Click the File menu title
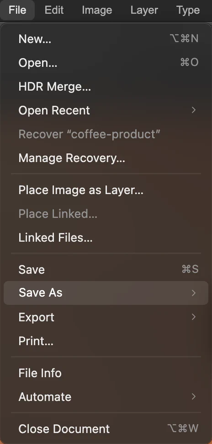Image resolution: width=212 pixels, height=444 pixels. tap(17, 10)
